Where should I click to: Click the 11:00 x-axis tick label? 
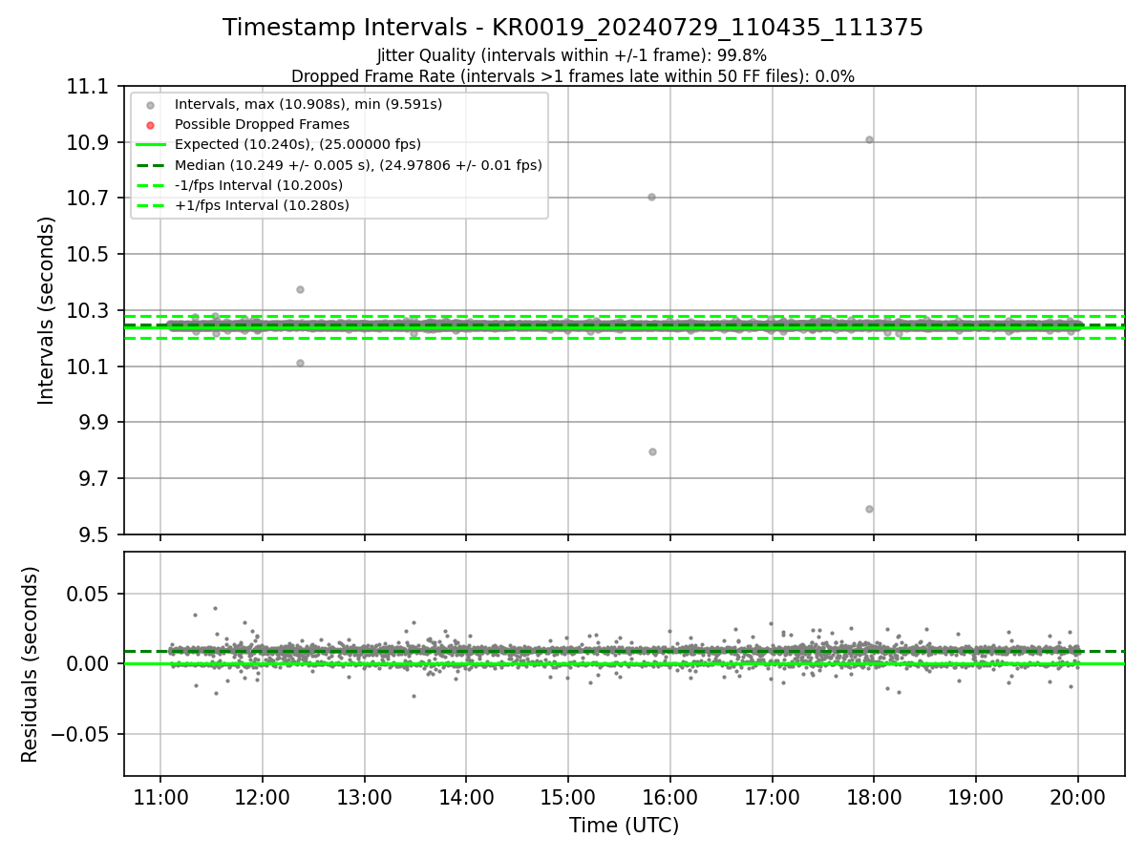coord(159,798)
